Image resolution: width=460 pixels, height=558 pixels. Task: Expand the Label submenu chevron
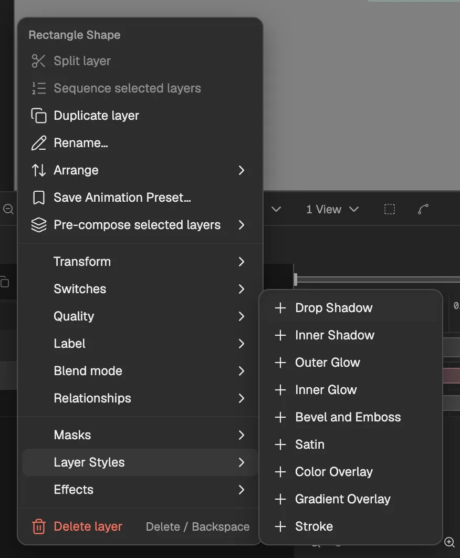pyautogui.click(x=242, y=344)
